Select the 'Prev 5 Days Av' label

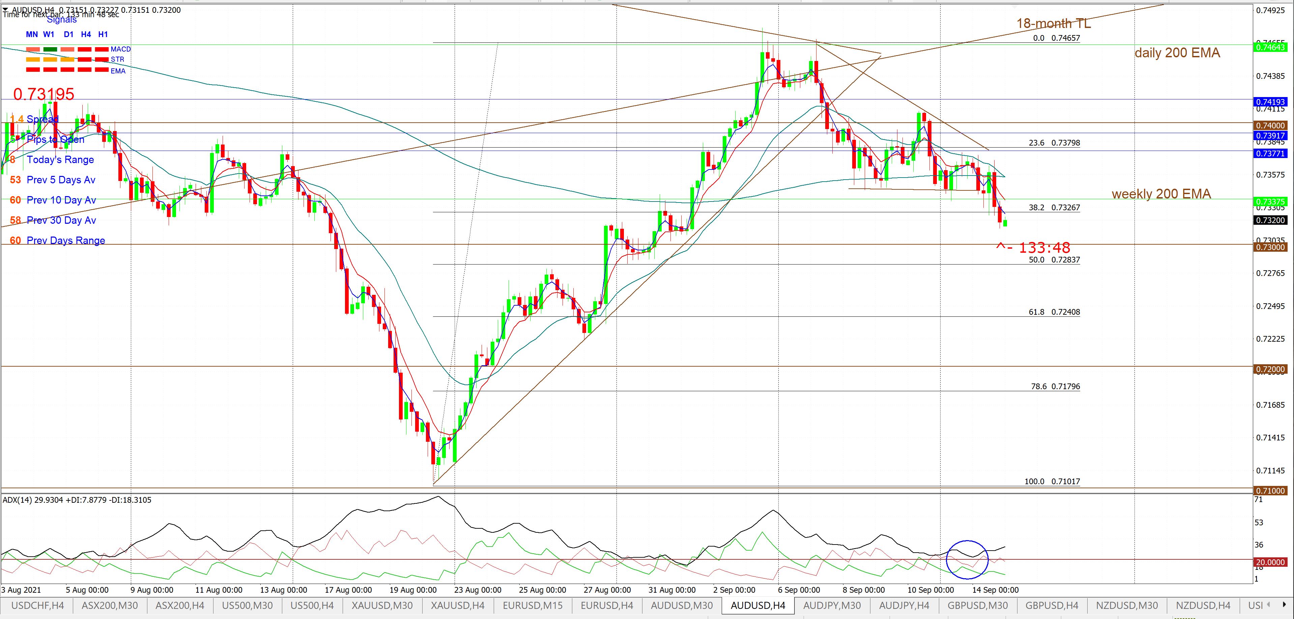point(61,180)
